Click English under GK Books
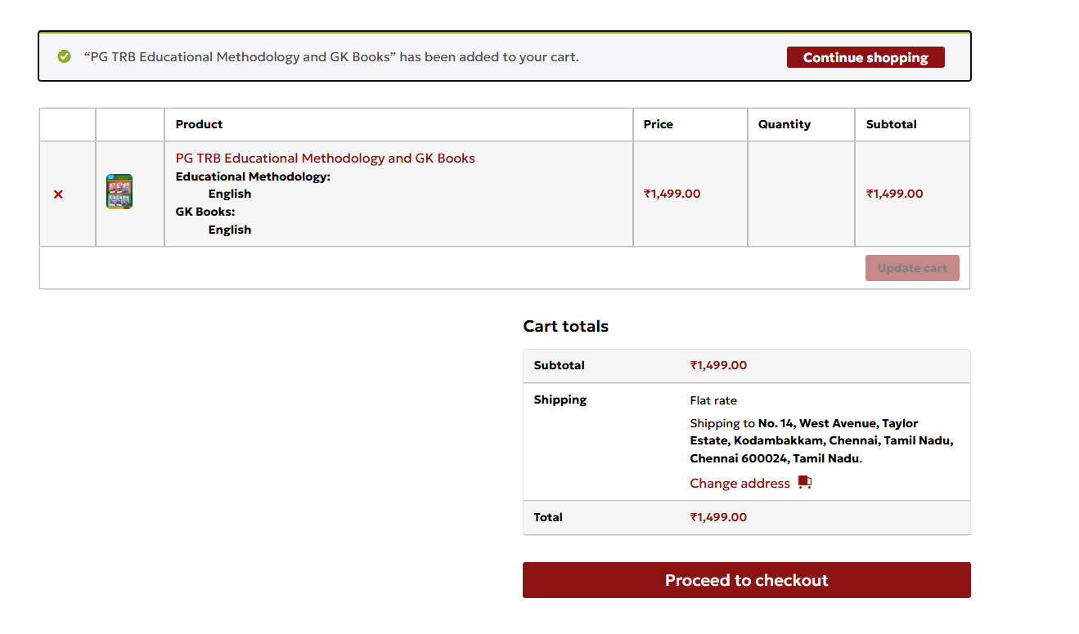The width and height of the screenshot is (1079, 634). pos(230,230)
